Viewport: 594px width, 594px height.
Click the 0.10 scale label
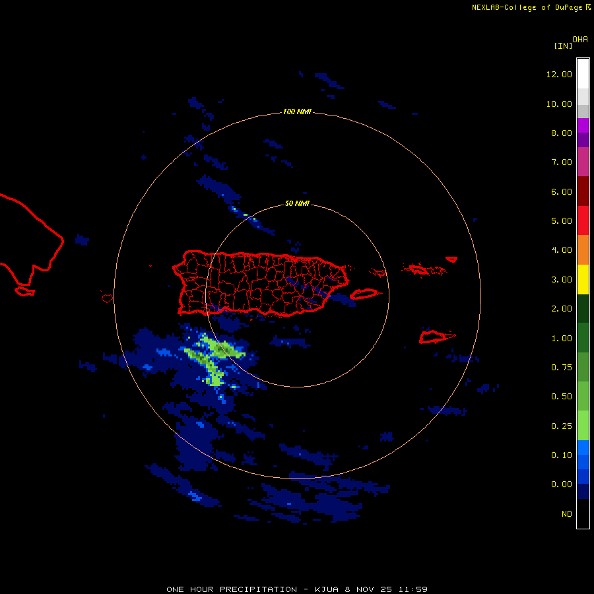(562, 455)
